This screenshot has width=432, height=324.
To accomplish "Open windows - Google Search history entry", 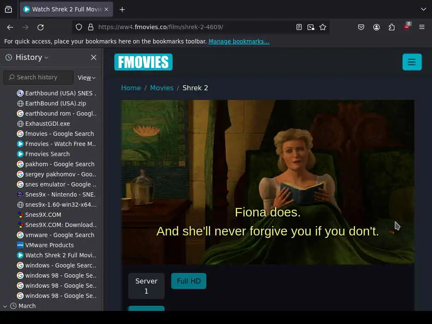I will [57, 265].
